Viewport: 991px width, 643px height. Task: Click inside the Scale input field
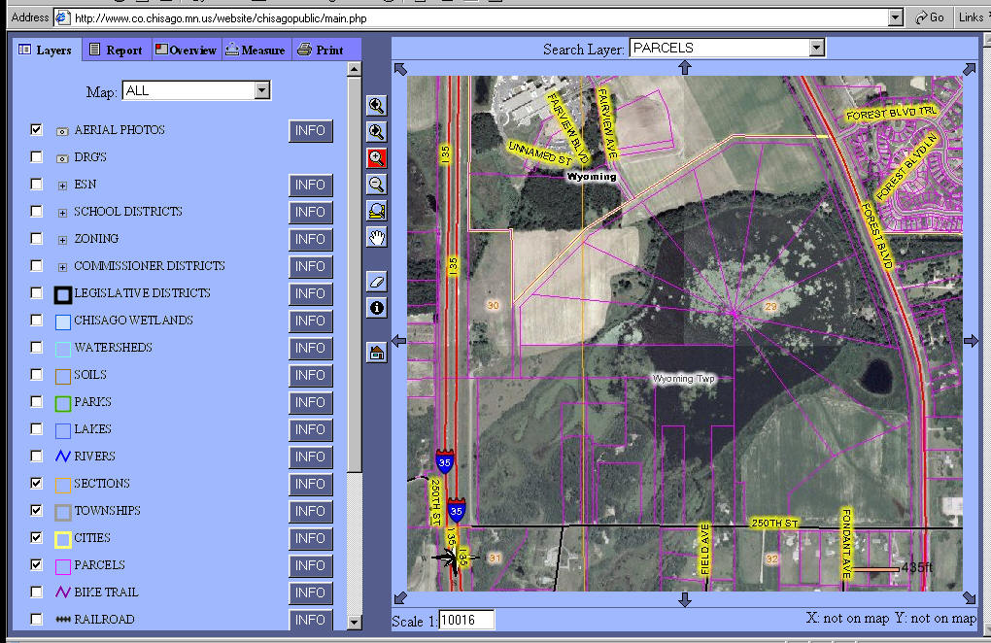pyautogui.click(x=468, y=620)
